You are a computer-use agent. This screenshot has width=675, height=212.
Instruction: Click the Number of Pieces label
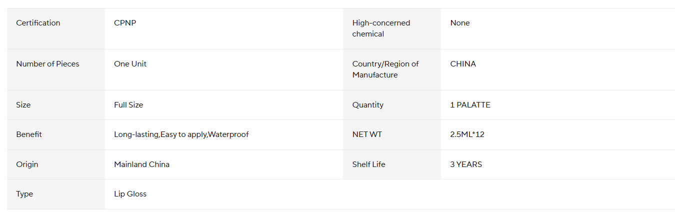click(47, 64)
